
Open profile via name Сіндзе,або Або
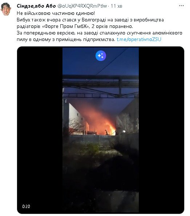pyautogui.click(x=36, y=6)
